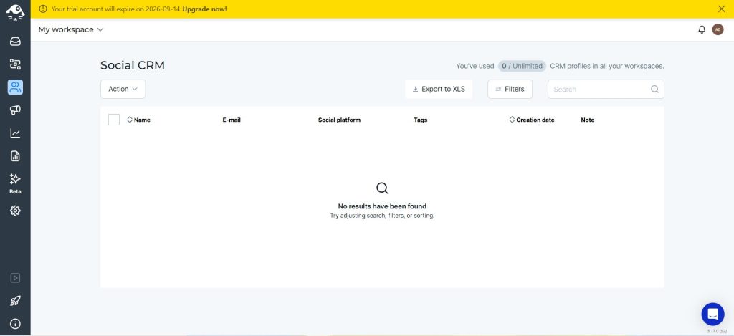Click the Social CRM page title
The image size is (734, 336).
(133, 65)
